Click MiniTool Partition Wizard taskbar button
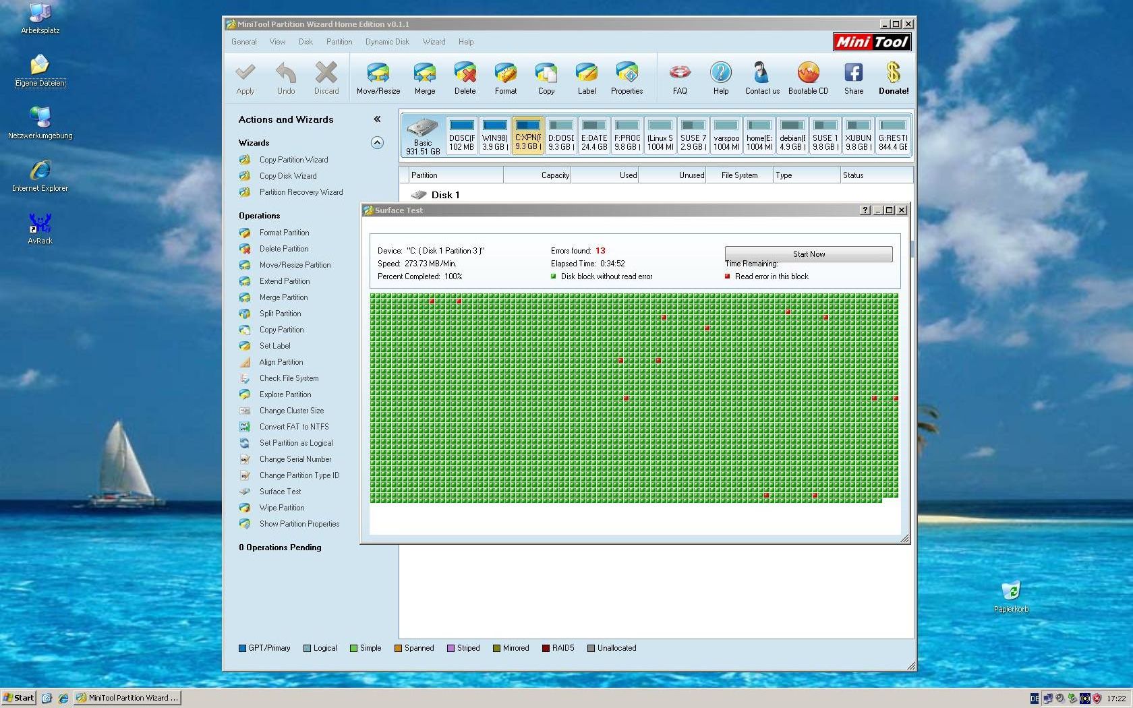1133x708 pixels. [x=127, y=698]
